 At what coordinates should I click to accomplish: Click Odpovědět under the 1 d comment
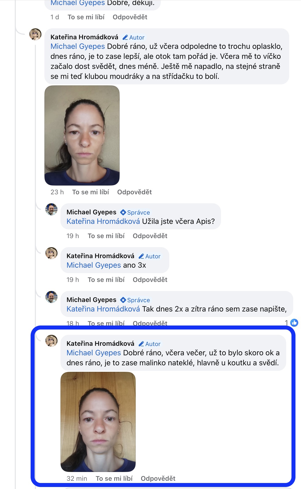(130, 17)
